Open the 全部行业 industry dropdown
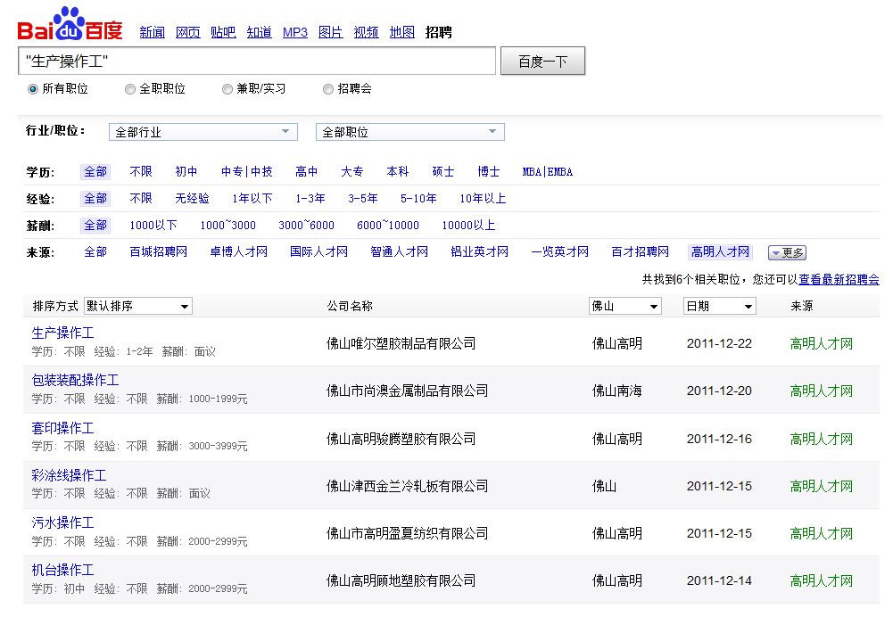Image resolution: width=893 pixels, height=617 pixels. [x=203, y=132]
